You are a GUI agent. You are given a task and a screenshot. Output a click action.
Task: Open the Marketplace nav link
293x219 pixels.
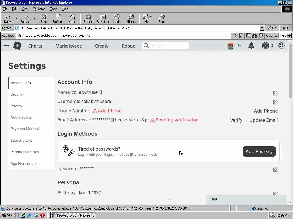click(69, 46)
